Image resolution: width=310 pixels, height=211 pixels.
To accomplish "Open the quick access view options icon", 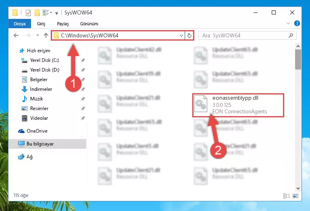I will 47,13.
